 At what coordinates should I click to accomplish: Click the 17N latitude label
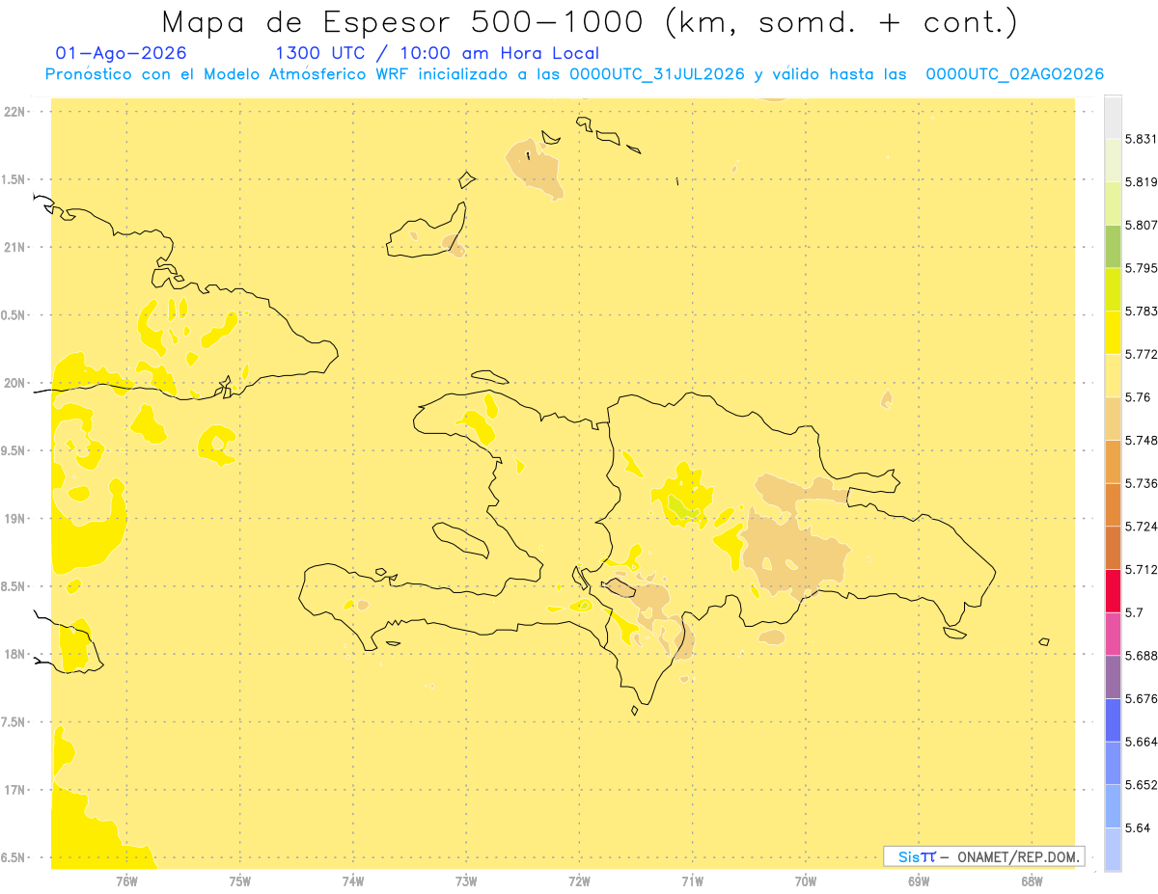click(x=14, y=790)
